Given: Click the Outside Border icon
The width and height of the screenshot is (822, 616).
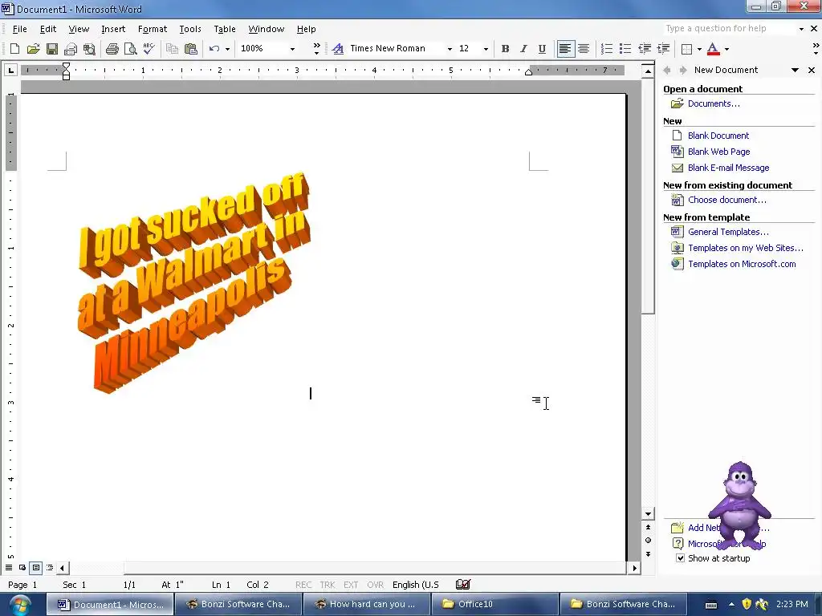Looking at the screenshot, I should point(686,49).
